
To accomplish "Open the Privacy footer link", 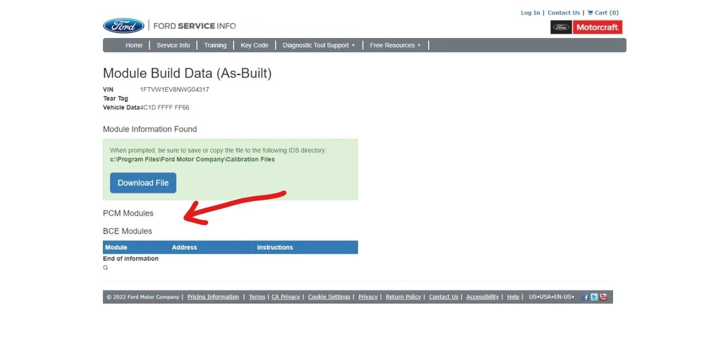I will click(368, 297).
